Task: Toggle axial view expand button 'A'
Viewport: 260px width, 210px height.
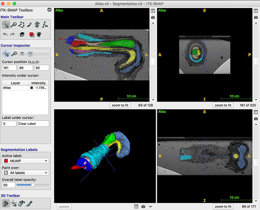Action: [153, 11]
